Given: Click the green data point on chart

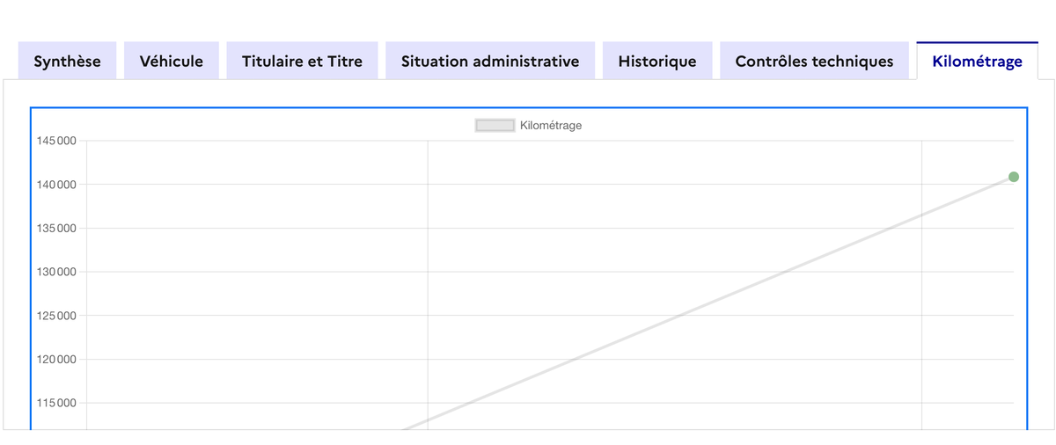Looking at the screenshot, I should 1014,177.
